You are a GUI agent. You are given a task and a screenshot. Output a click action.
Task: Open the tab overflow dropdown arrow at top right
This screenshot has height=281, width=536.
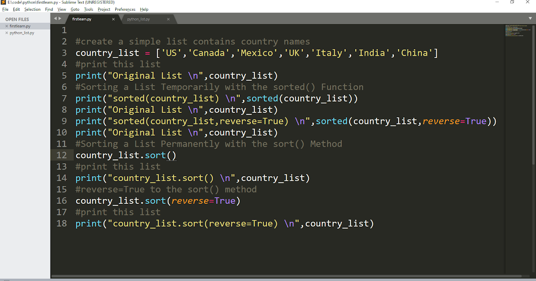(530, 19)
